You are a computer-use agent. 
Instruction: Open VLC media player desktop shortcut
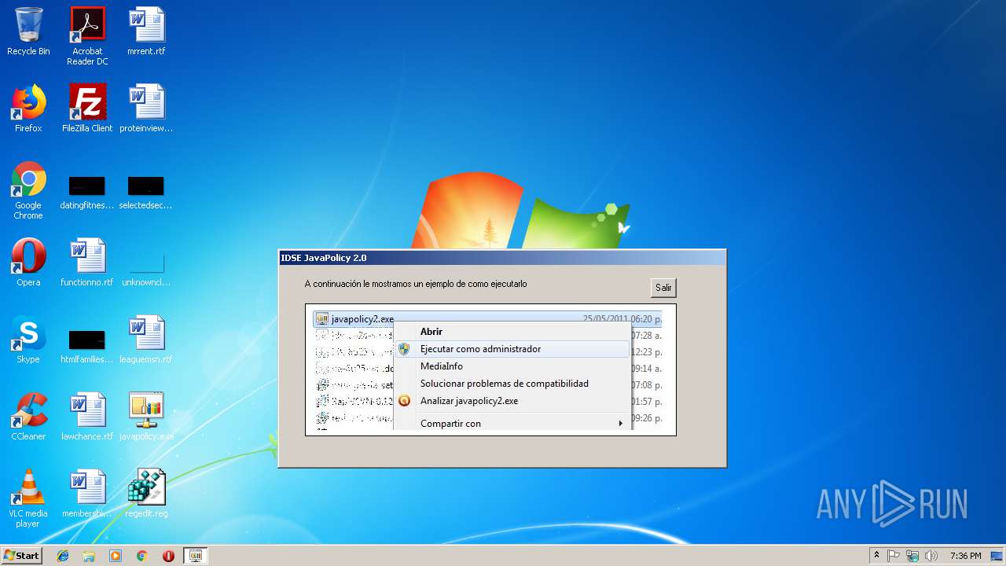point(28,498)
